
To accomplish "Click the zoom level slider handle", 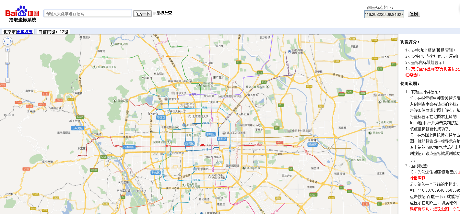I will point(7,63).
